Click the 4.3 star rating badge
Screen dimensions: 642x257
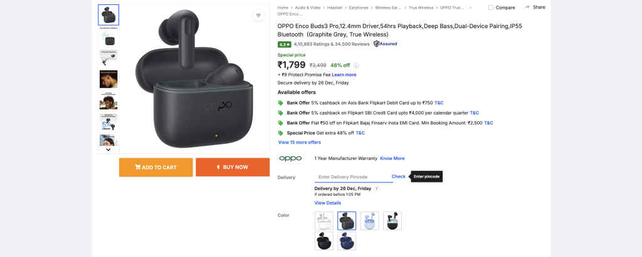tap(284, 44)
